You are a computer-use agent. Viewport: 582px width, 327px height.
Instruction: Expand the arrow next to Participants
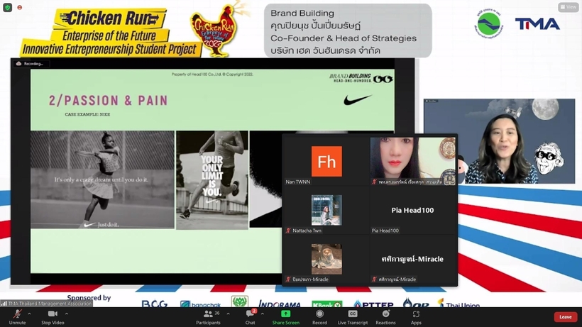228,314
